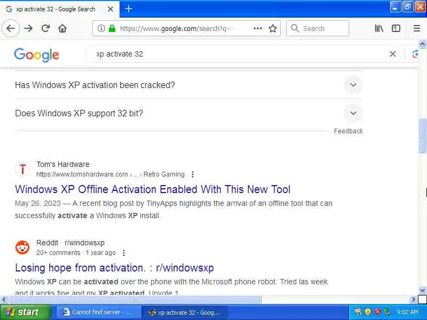Reload the current page

(45, 28)
